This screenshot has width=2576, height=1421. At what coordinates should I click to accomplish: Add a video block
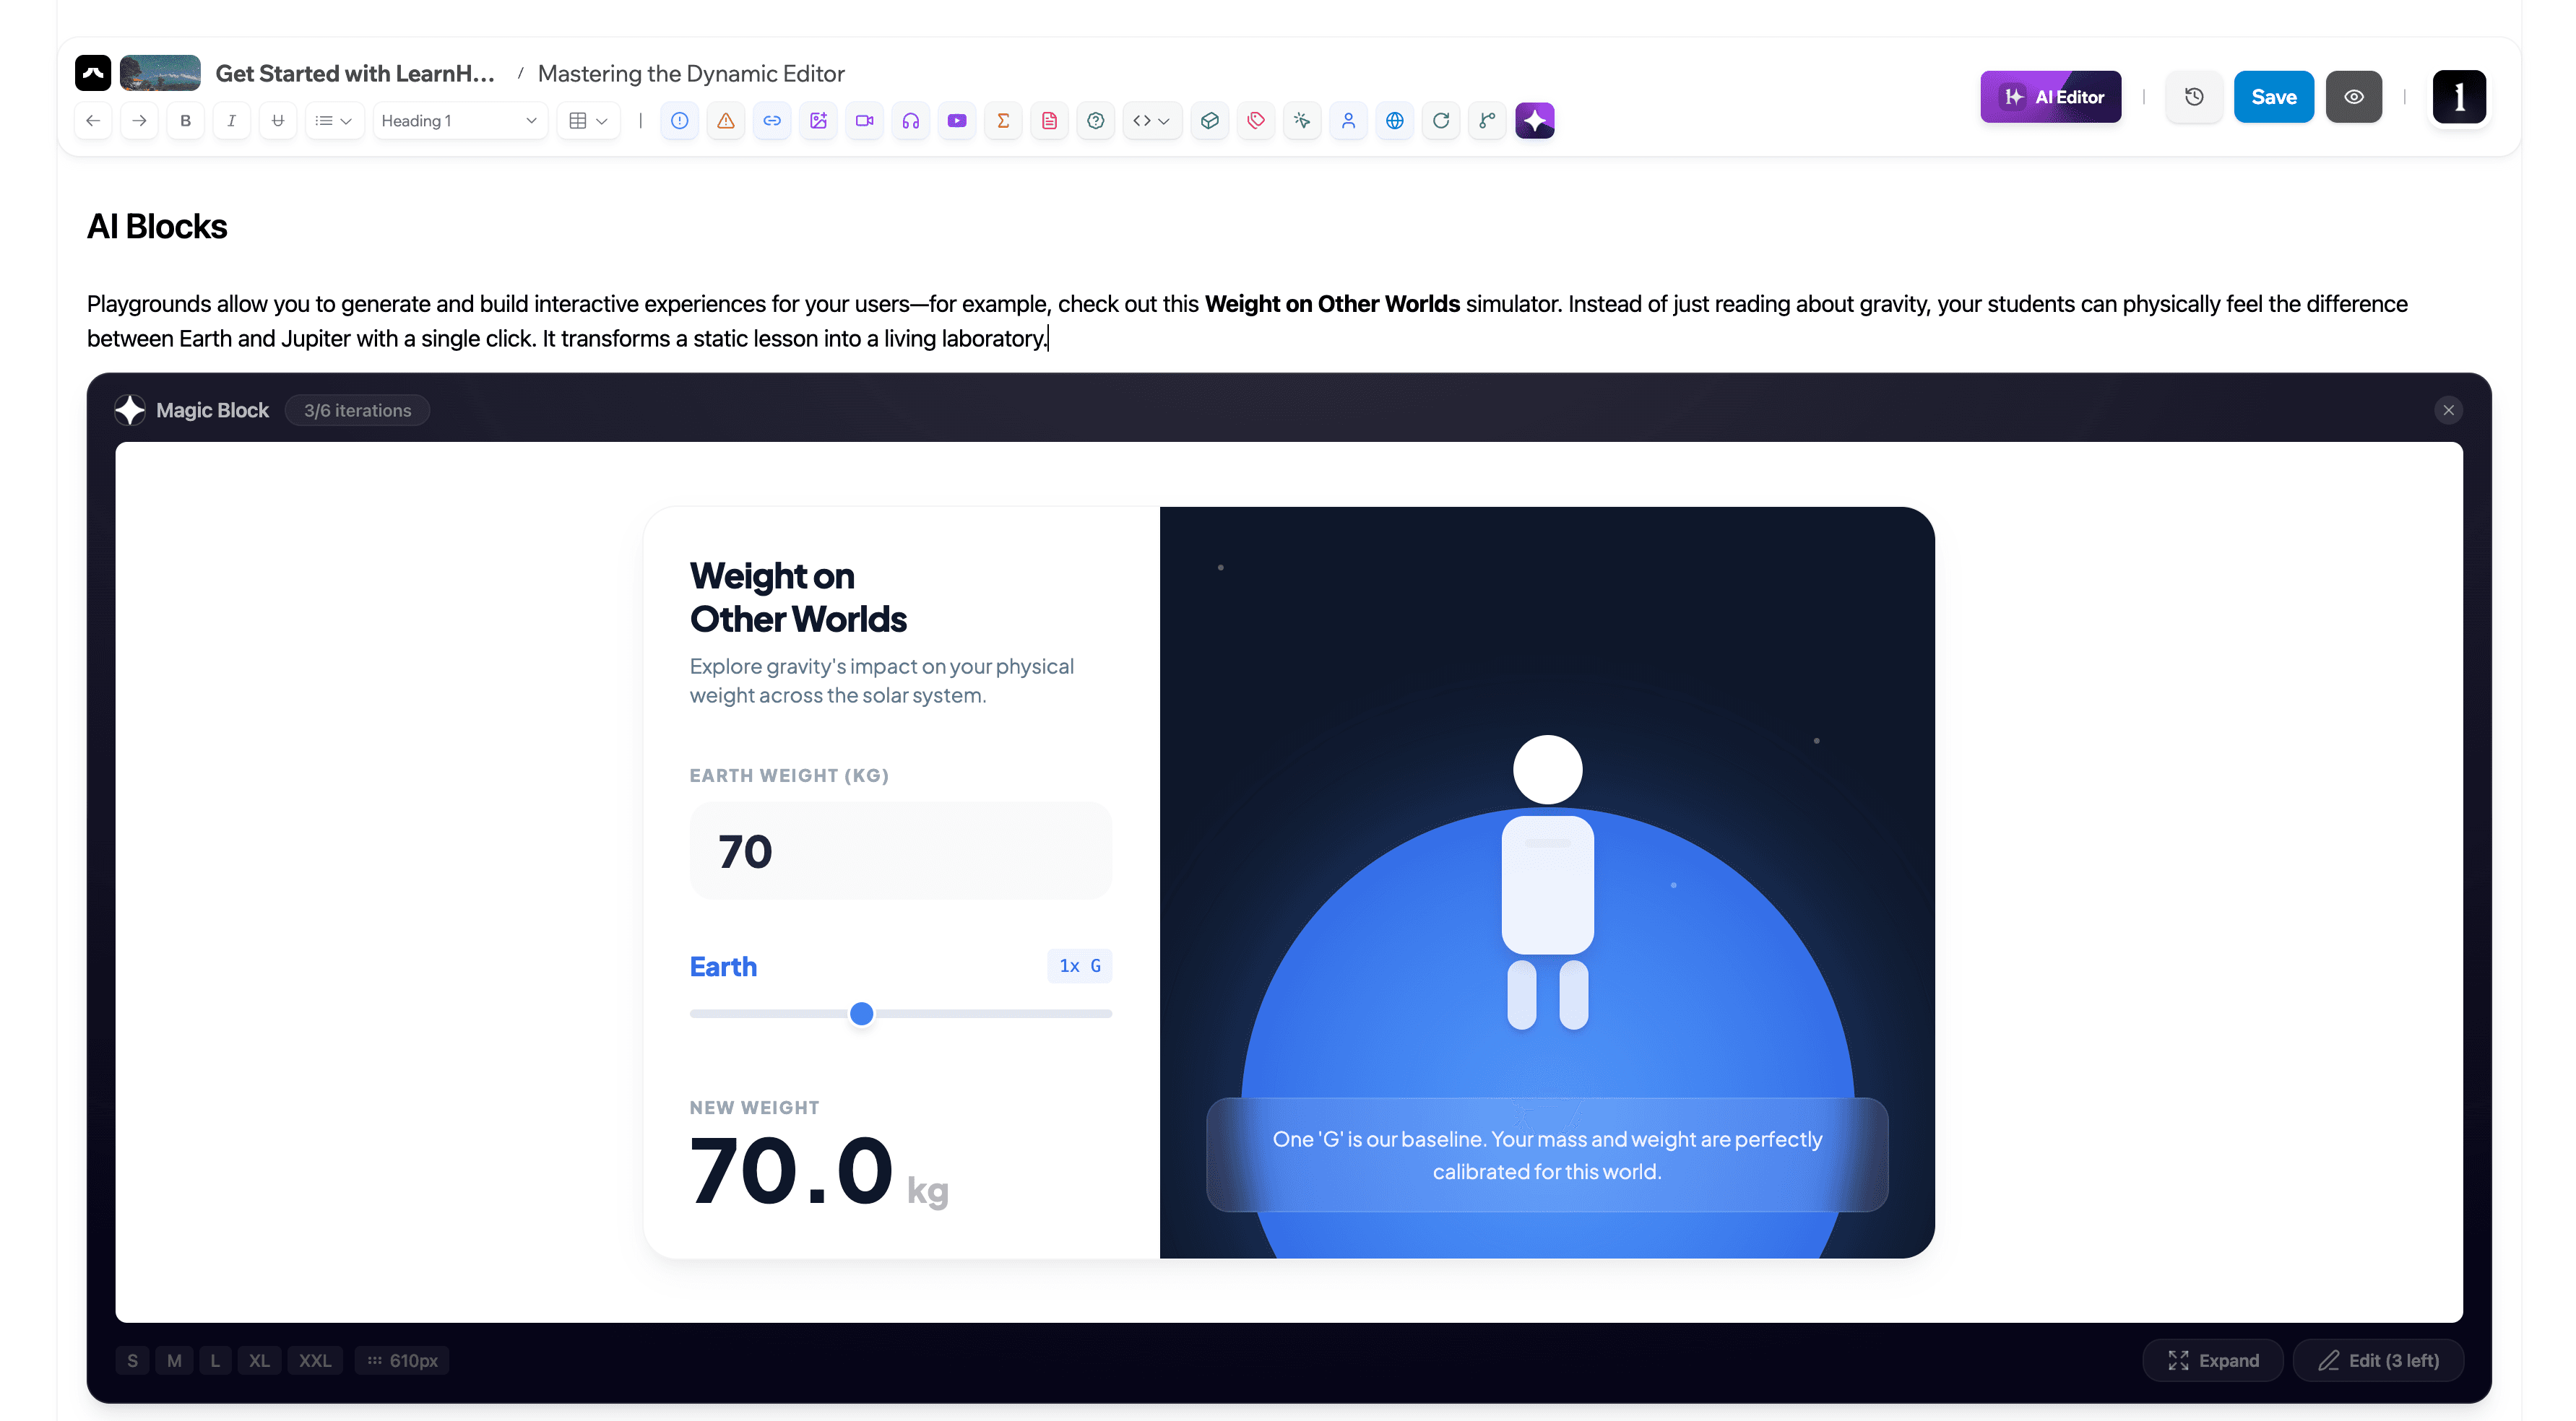865,120
